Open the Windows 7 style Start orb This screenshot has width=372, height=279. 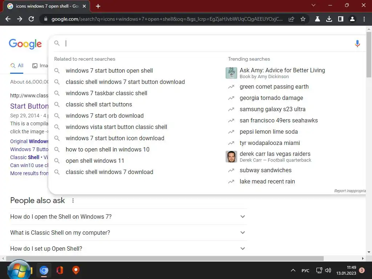click(x=19, y=270)
